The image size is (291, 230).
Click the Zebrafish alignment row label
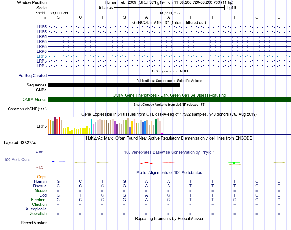(x=38, y=214)
